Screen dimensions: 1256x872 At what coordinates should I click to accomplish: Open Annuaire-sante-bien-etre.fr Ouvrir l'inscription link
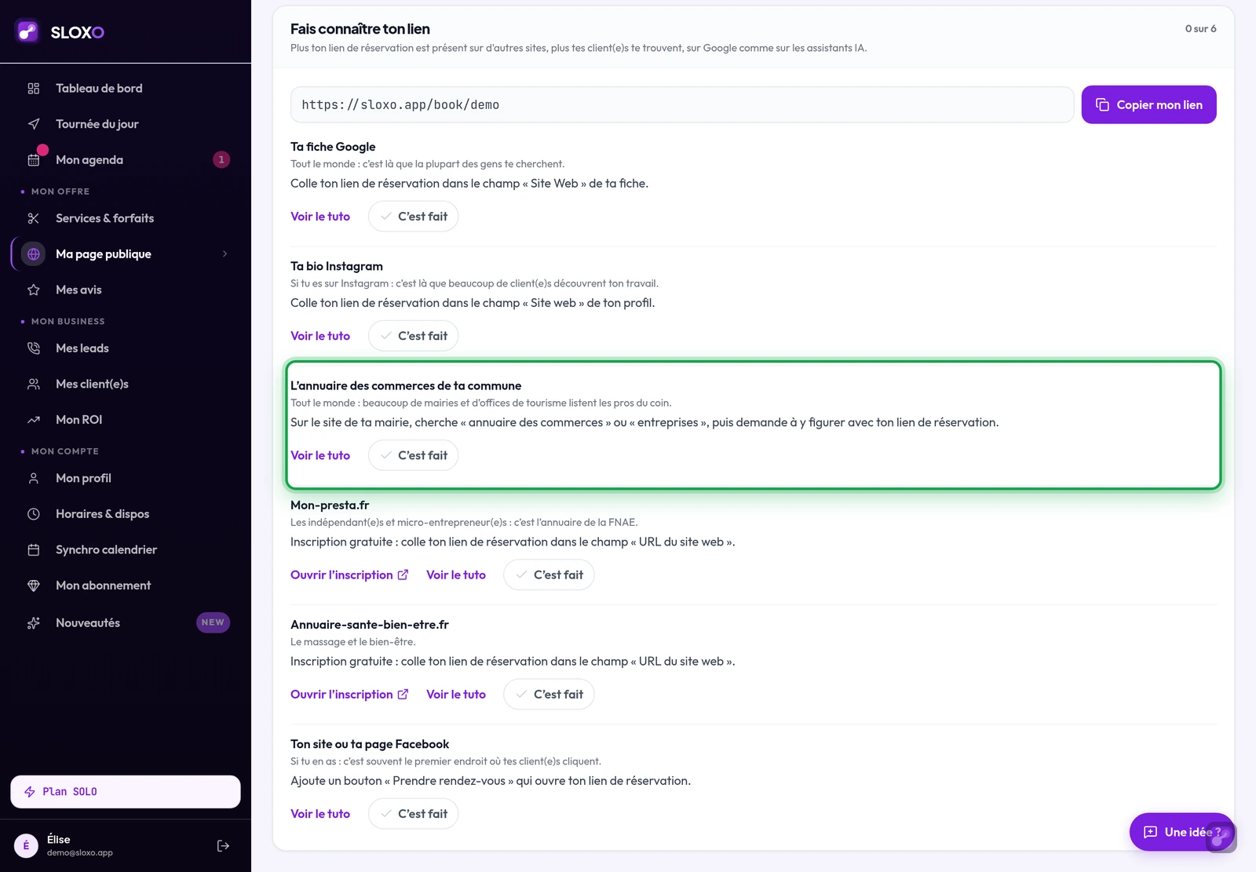pos(349,694)
